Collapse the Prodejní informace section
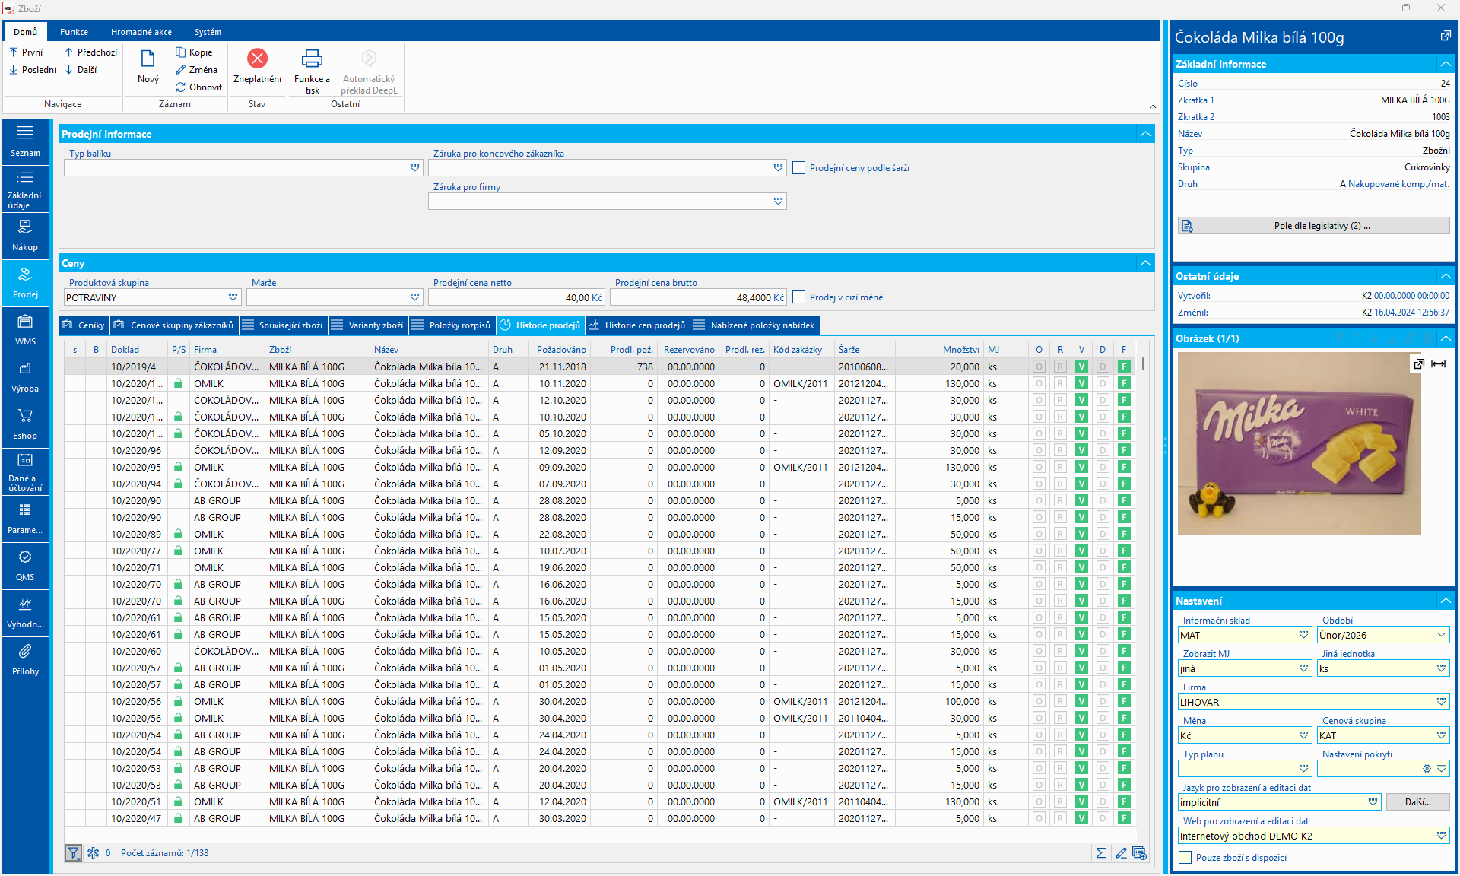Image resolution: width=1460 pixels, height=876 pixels. coord(1145,134)
